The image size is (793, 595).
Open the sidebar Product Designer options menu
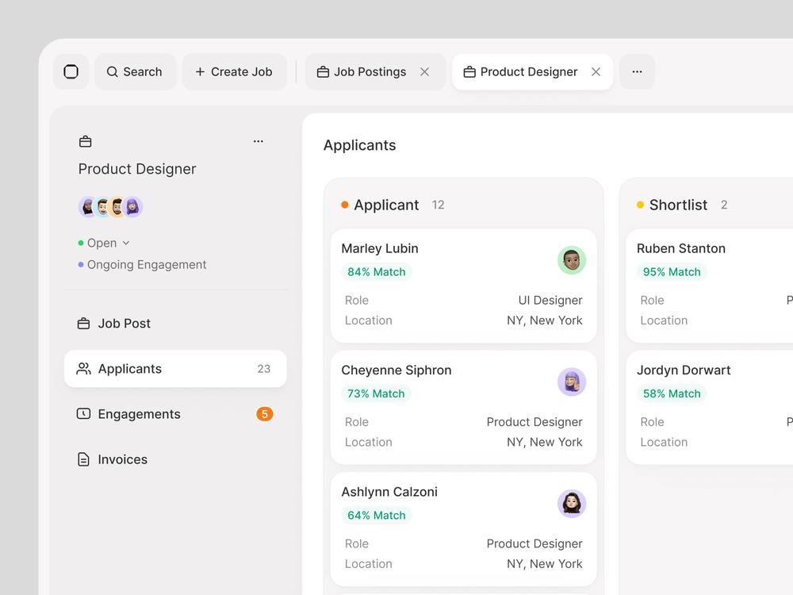259,141
